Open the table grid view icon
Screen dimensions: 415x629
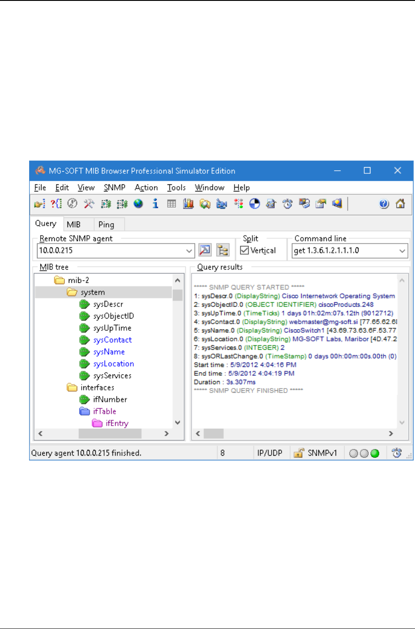tap(172, 204)
